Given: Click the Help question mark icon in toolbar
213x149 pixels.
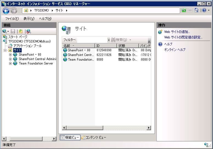Looking at the screenshot, I should pos(204,10).
